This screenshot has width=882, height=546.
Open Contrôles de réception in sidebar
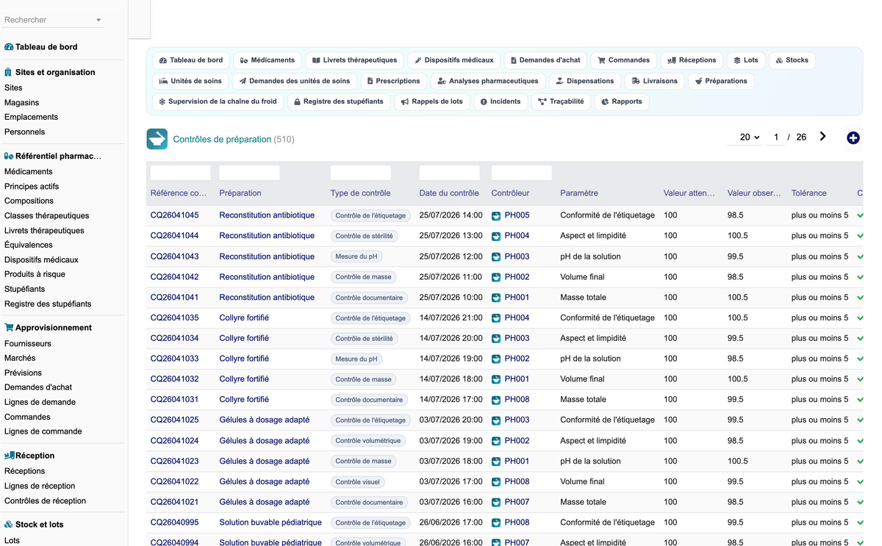pos(45,500)
